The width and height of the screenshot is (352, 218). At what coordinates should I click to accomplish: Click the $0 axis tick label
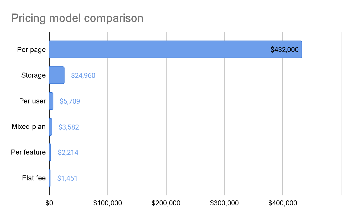point(49,203)
